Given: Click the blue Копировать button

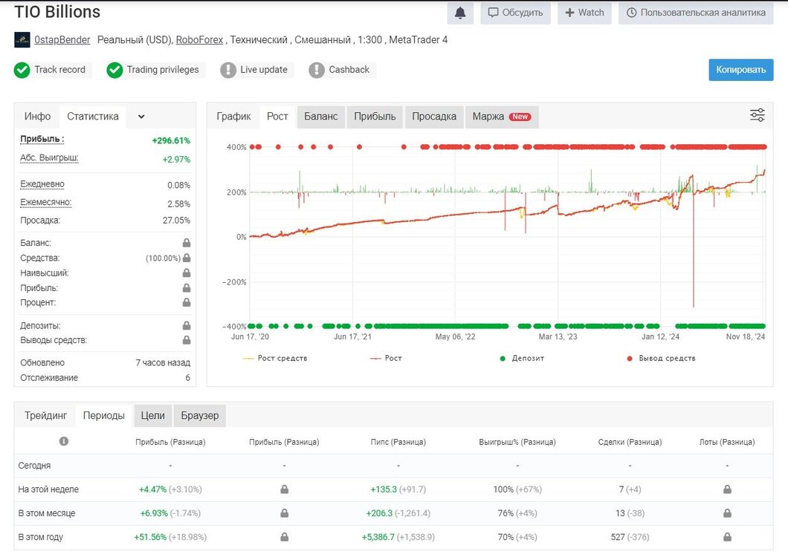Looking at the screenshot, I should 740,70.
